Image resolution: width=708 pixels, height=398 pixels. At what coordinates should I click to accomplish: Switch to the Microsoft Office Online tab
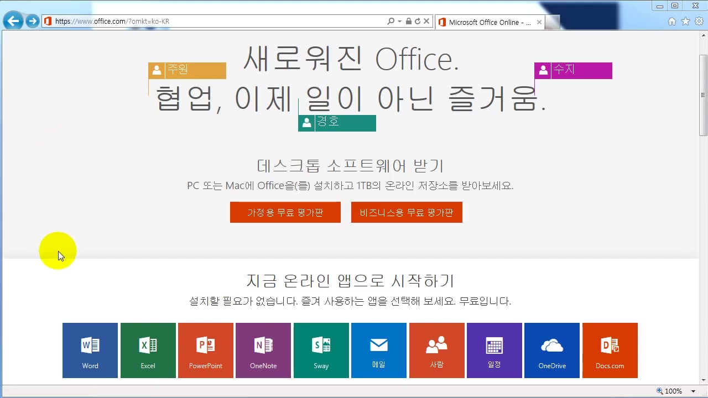(x=487, y=22)
